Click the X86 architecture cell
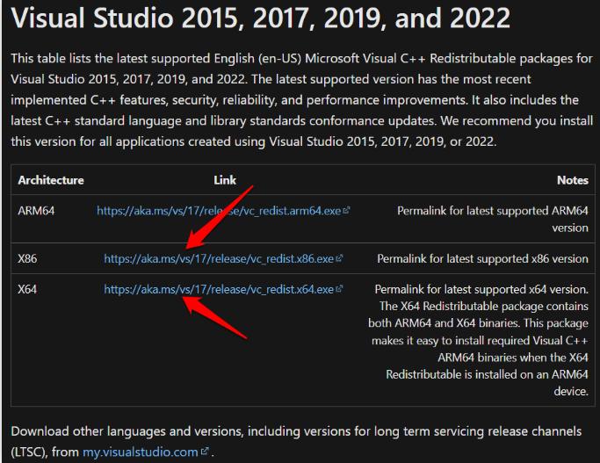The width and height of the screenshot is (600, 463). tap(27, 258)
